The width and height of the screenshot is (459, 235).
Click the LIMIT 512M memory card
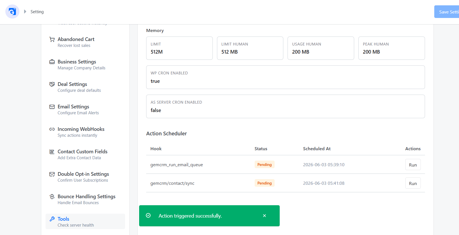(x=179, y=48)
